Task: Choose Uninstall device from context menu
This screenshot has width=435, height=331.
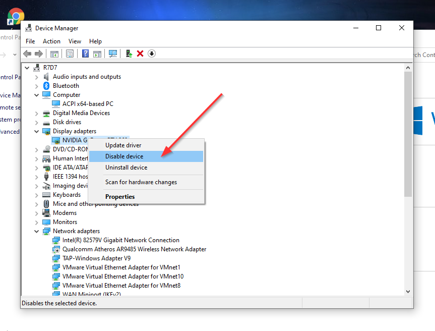Action: [x=146, y=168]
